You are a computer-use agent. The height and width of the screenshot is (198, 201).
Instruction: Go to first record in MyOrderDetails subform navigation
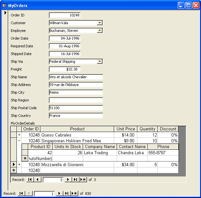[30, 180]
